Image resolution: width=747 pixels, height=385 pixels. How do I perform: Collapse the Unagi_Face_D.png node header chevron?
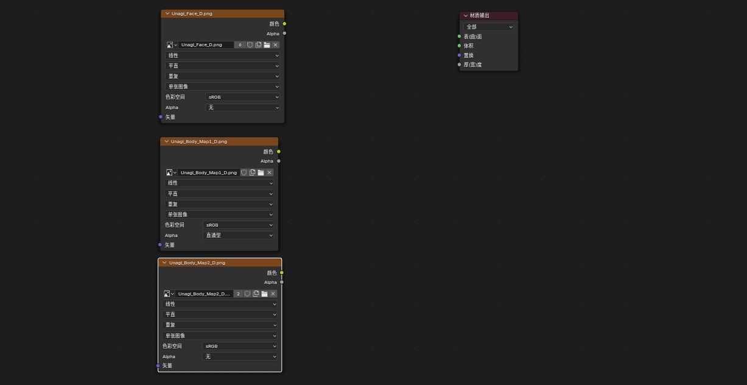point(167,13)
